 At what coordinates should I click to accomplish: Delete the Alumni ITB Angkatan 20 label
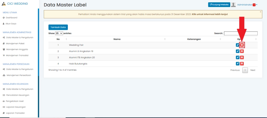[242, 57]
